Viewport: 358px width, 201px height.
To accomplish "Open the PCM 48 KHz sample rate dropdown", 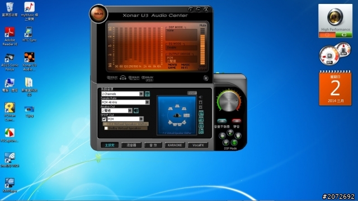I will pos(125,102).
